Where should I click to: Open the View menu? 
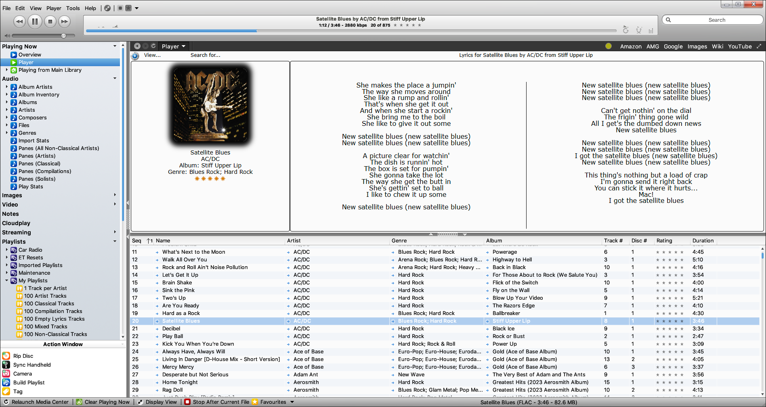point(36,8)
